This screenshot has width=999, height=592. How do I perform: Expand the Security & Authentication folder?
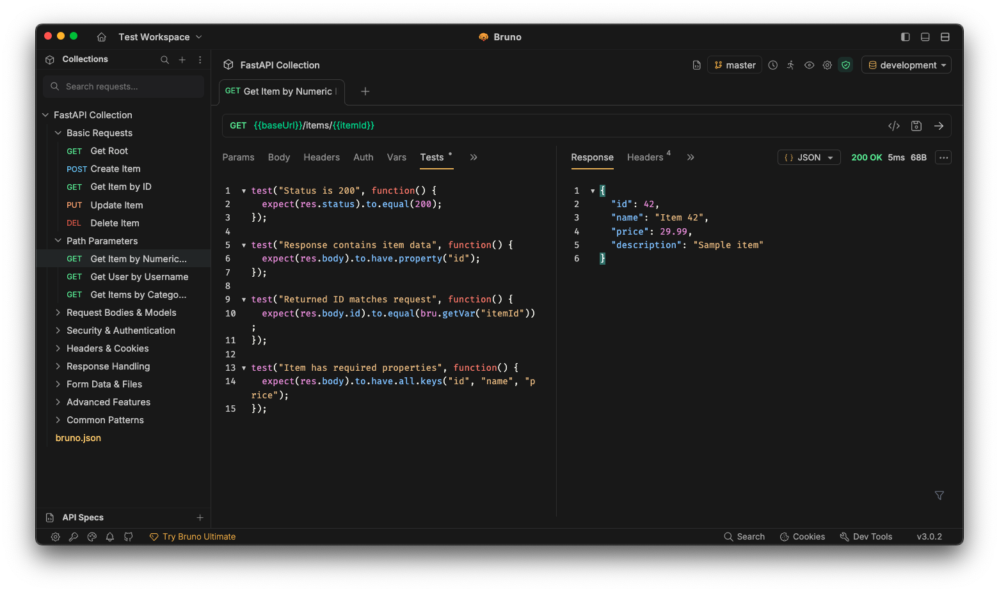click(x=120, y=331)
